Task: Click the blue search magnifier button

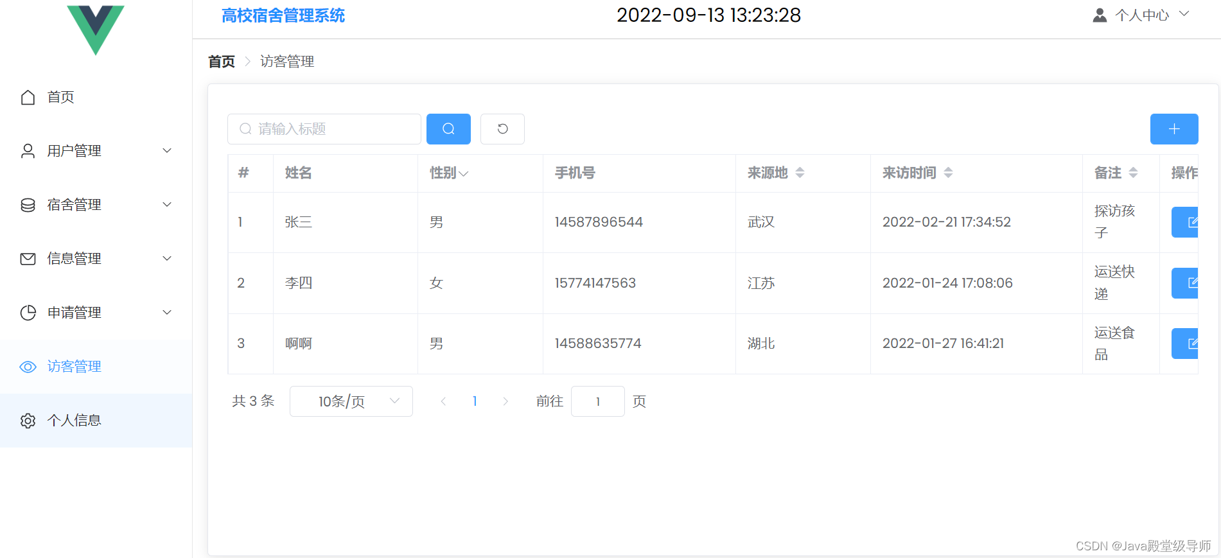Action: point(448,129)
